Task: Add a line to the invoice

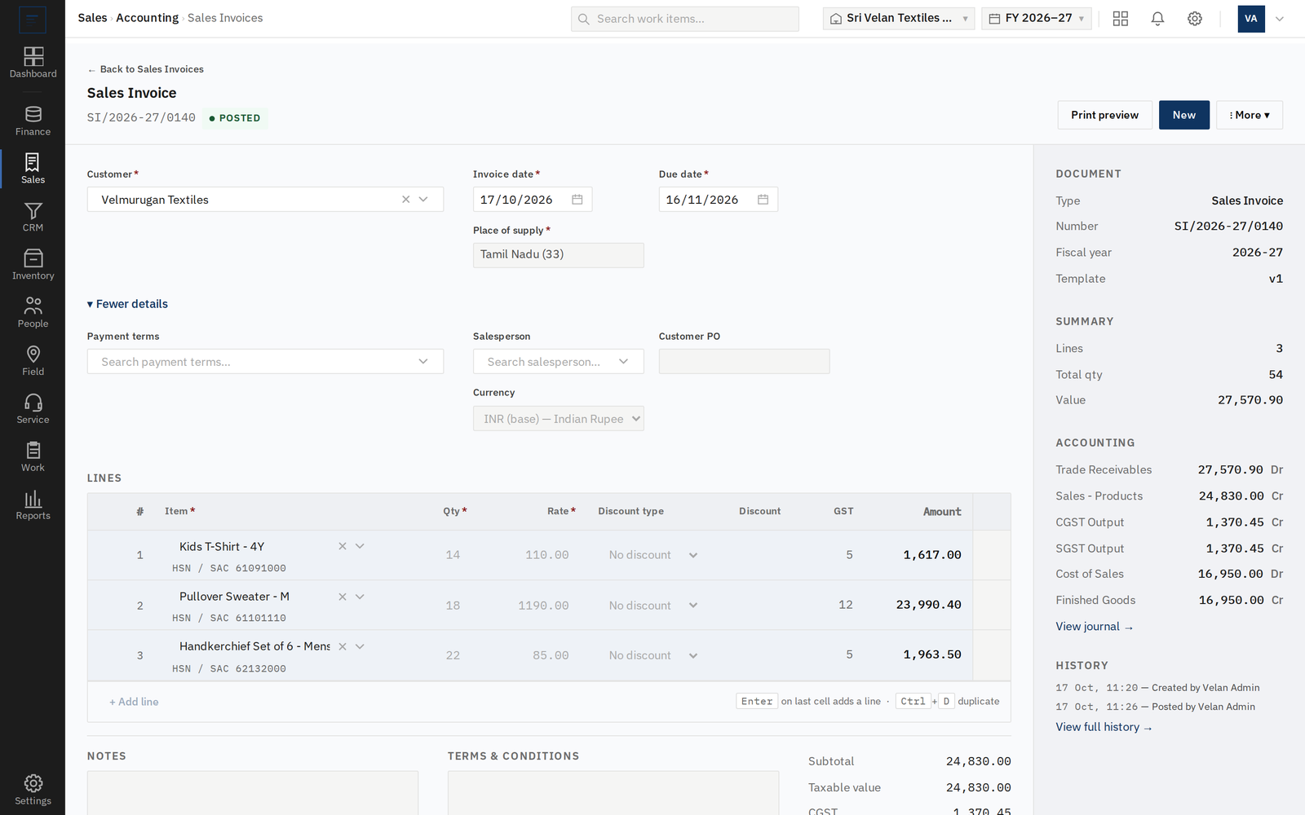Action: pos(134,702)
